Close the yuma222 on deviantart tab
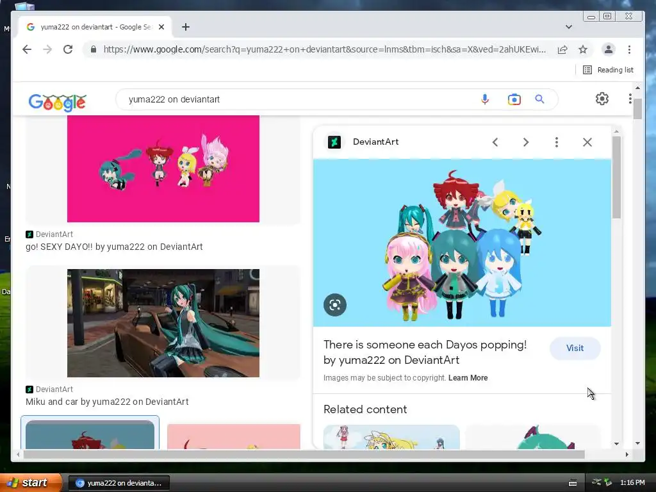 [161, 27]
